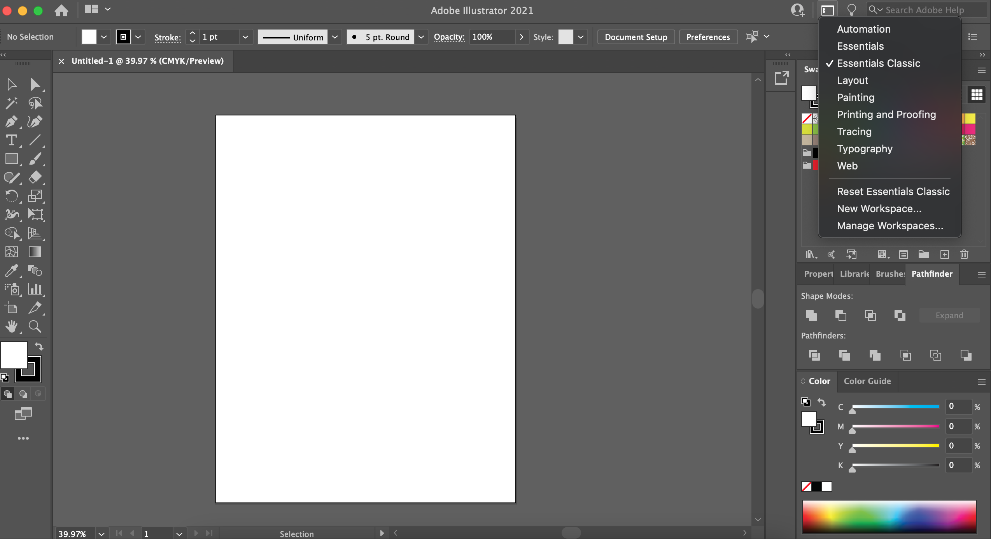Select the Direct Selection tool
Image resolution: width=991 pixels, height=539 pixels.
pyautogui.click(x=35, y=84)
